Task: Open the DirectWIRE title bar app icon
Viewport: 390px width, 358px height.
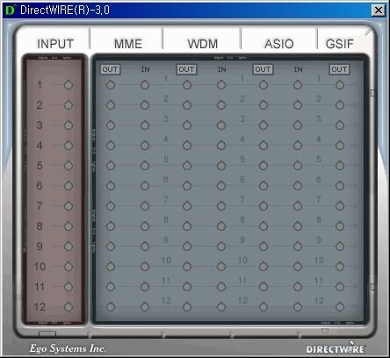Action: click(x=11, y=11)
